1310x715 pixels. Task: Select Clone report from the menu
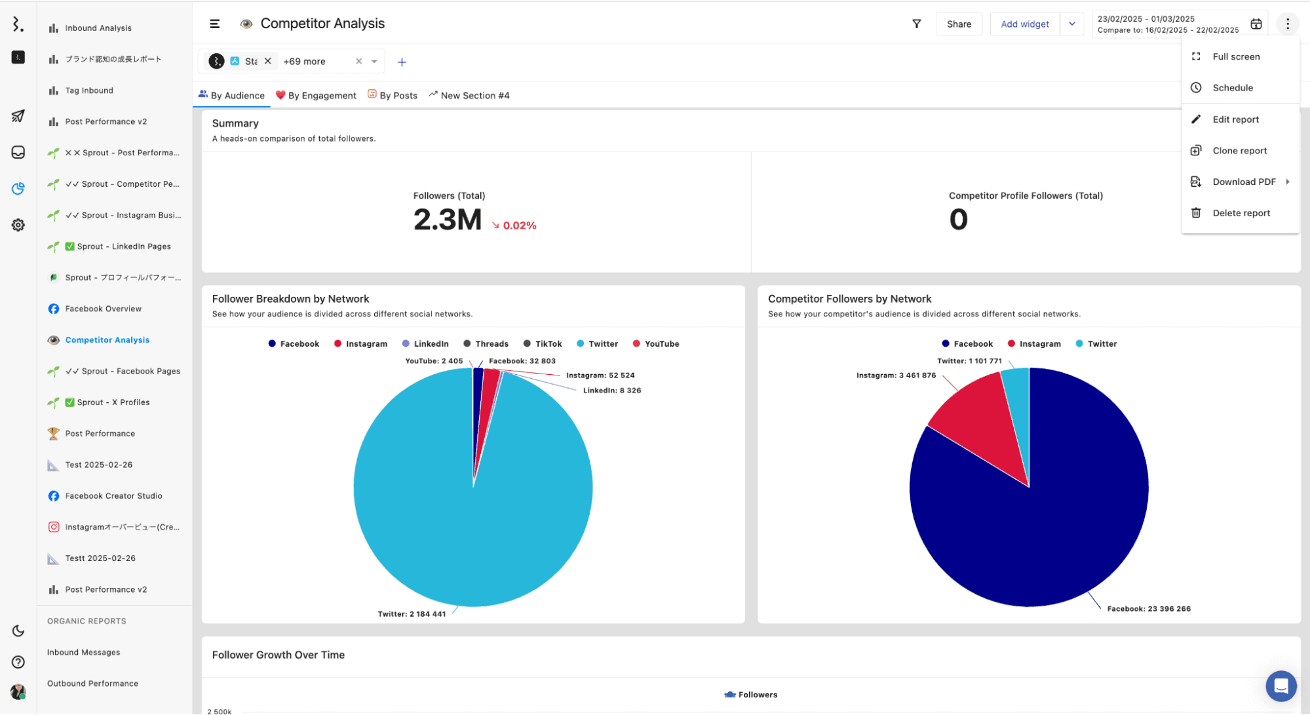1239,150
